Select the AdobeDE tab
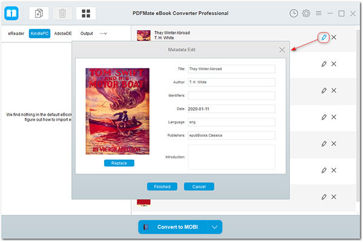 (62, 33)
